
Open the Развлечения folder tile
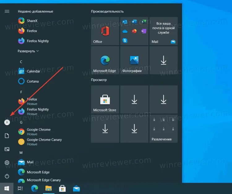point(164,129)
